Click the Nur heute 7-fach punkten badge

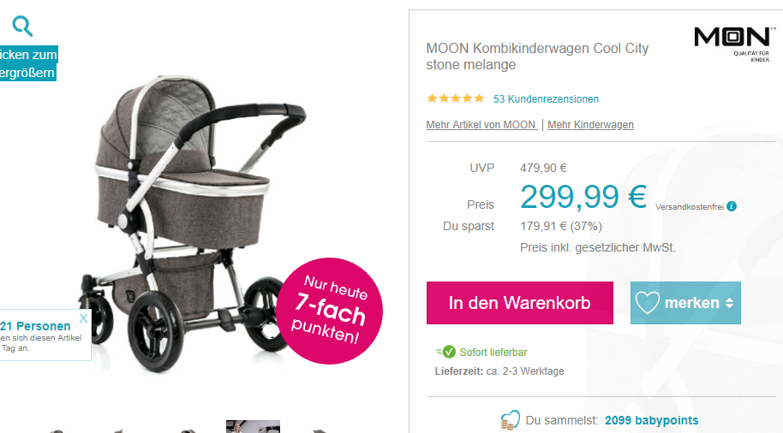click(330, 311)
